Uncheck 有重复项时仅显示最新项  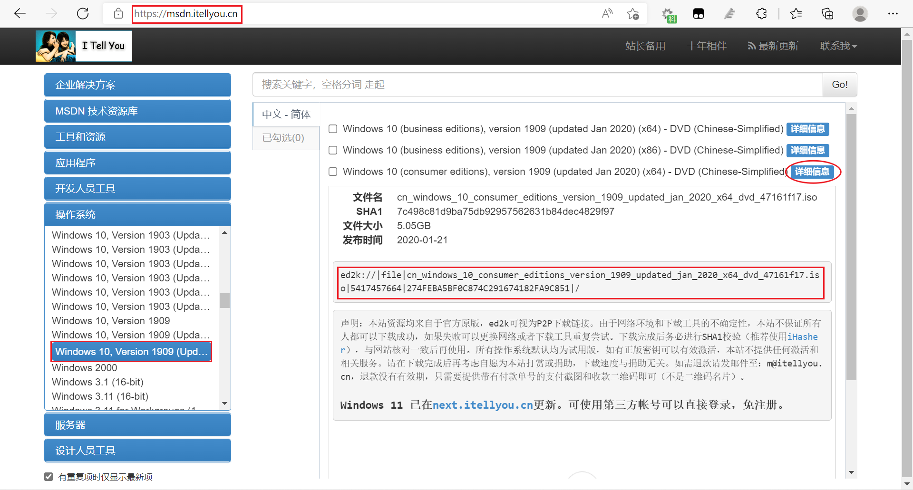[x=49, y=477]
